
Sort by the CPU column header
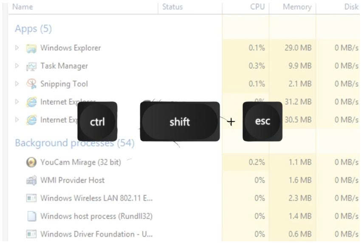click(257, 7)
